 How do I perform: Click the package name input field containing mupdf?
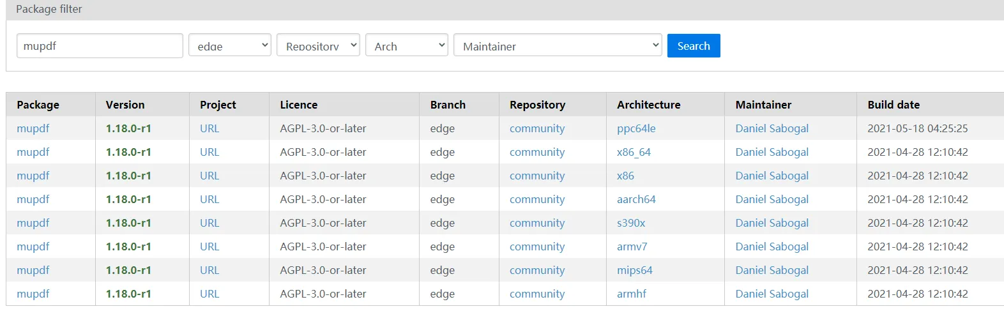pos(100,46)
